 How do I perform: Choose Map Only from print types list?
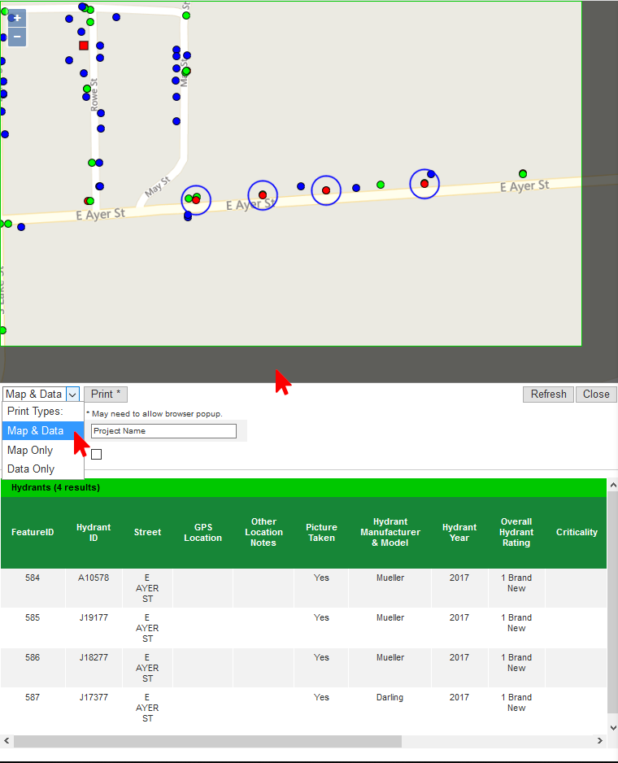pyautogui.click(x=30, y=451)
